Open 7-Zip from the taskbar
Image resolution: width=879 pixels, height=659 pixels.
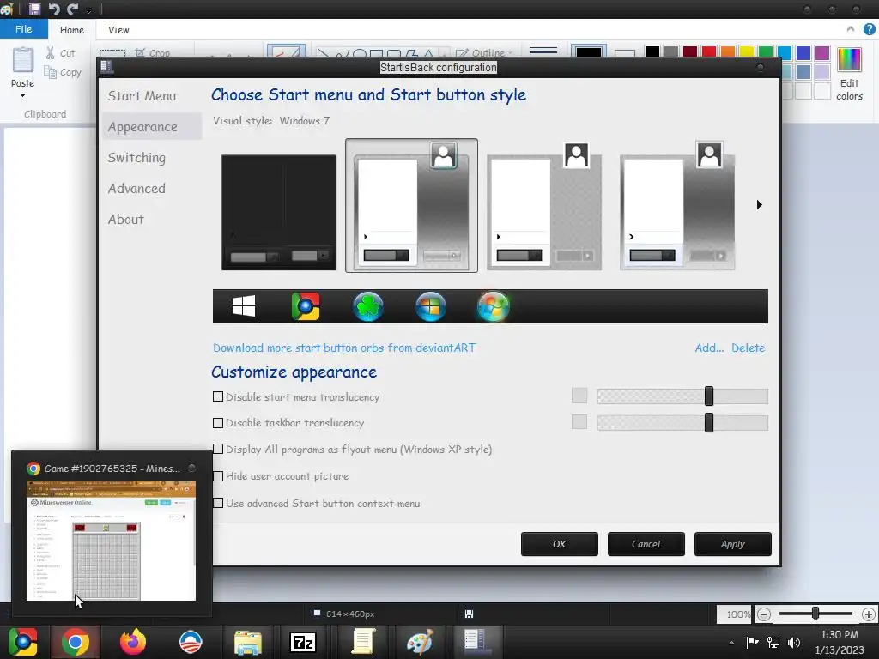pyautogui.click(x=303, y=642)
